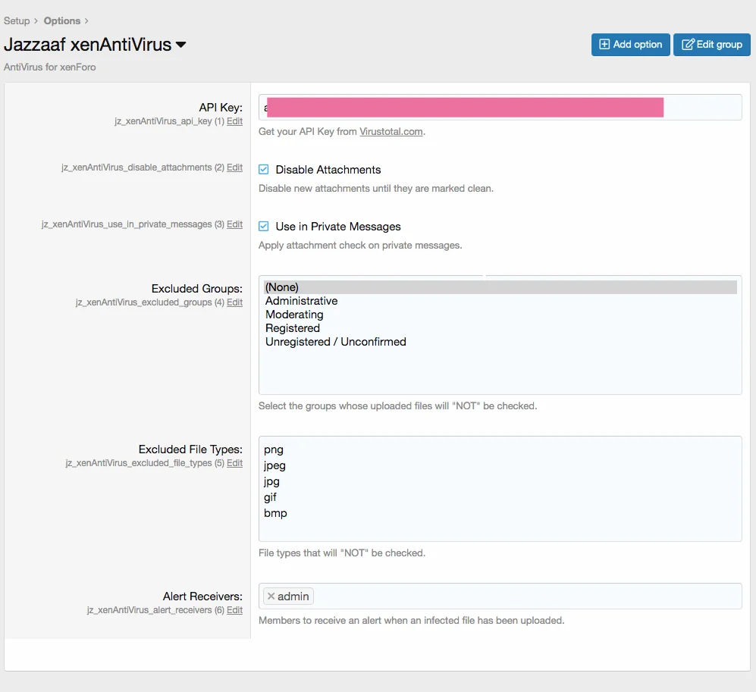This screenshot has width=756, height=692.
Task: Expand the Jazzaaf xenAntiVirus title dropdown arrow
Action: [179, 45]
